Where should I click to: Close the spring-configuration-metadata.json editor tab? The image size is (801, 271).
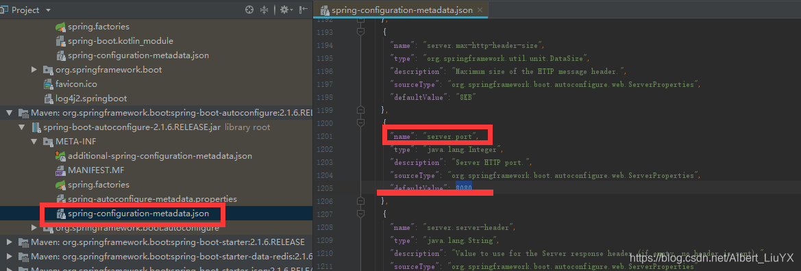(x=479, y=10)
